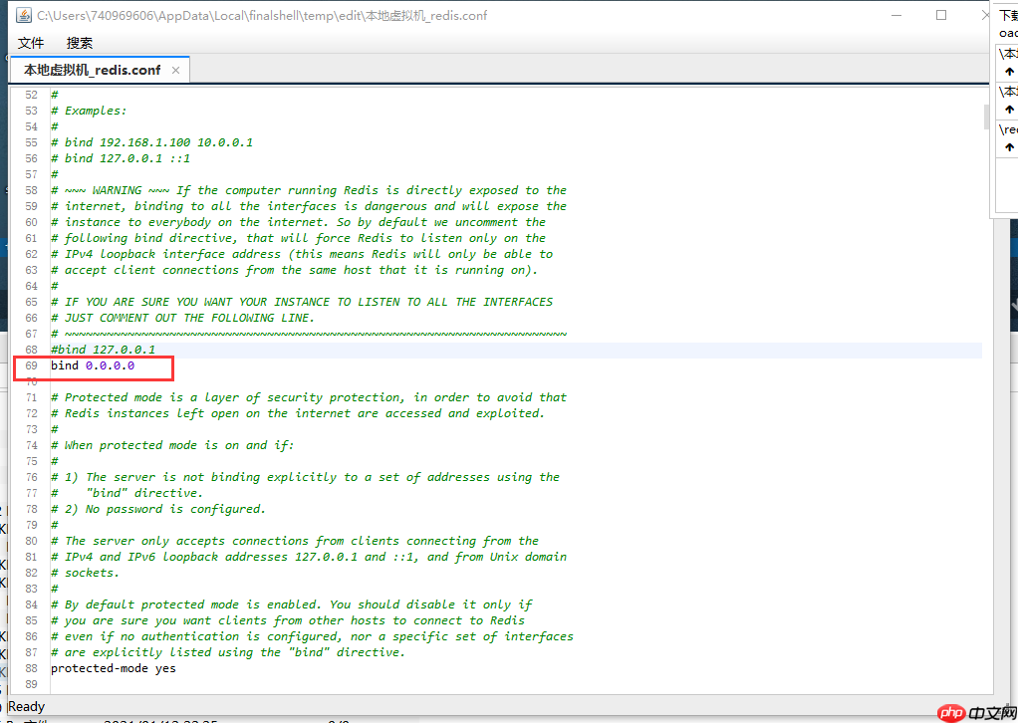This screenshot has width=1018, height=723.
Task: Click line number 65 in the gutter
Action: (x=31, y=303)
